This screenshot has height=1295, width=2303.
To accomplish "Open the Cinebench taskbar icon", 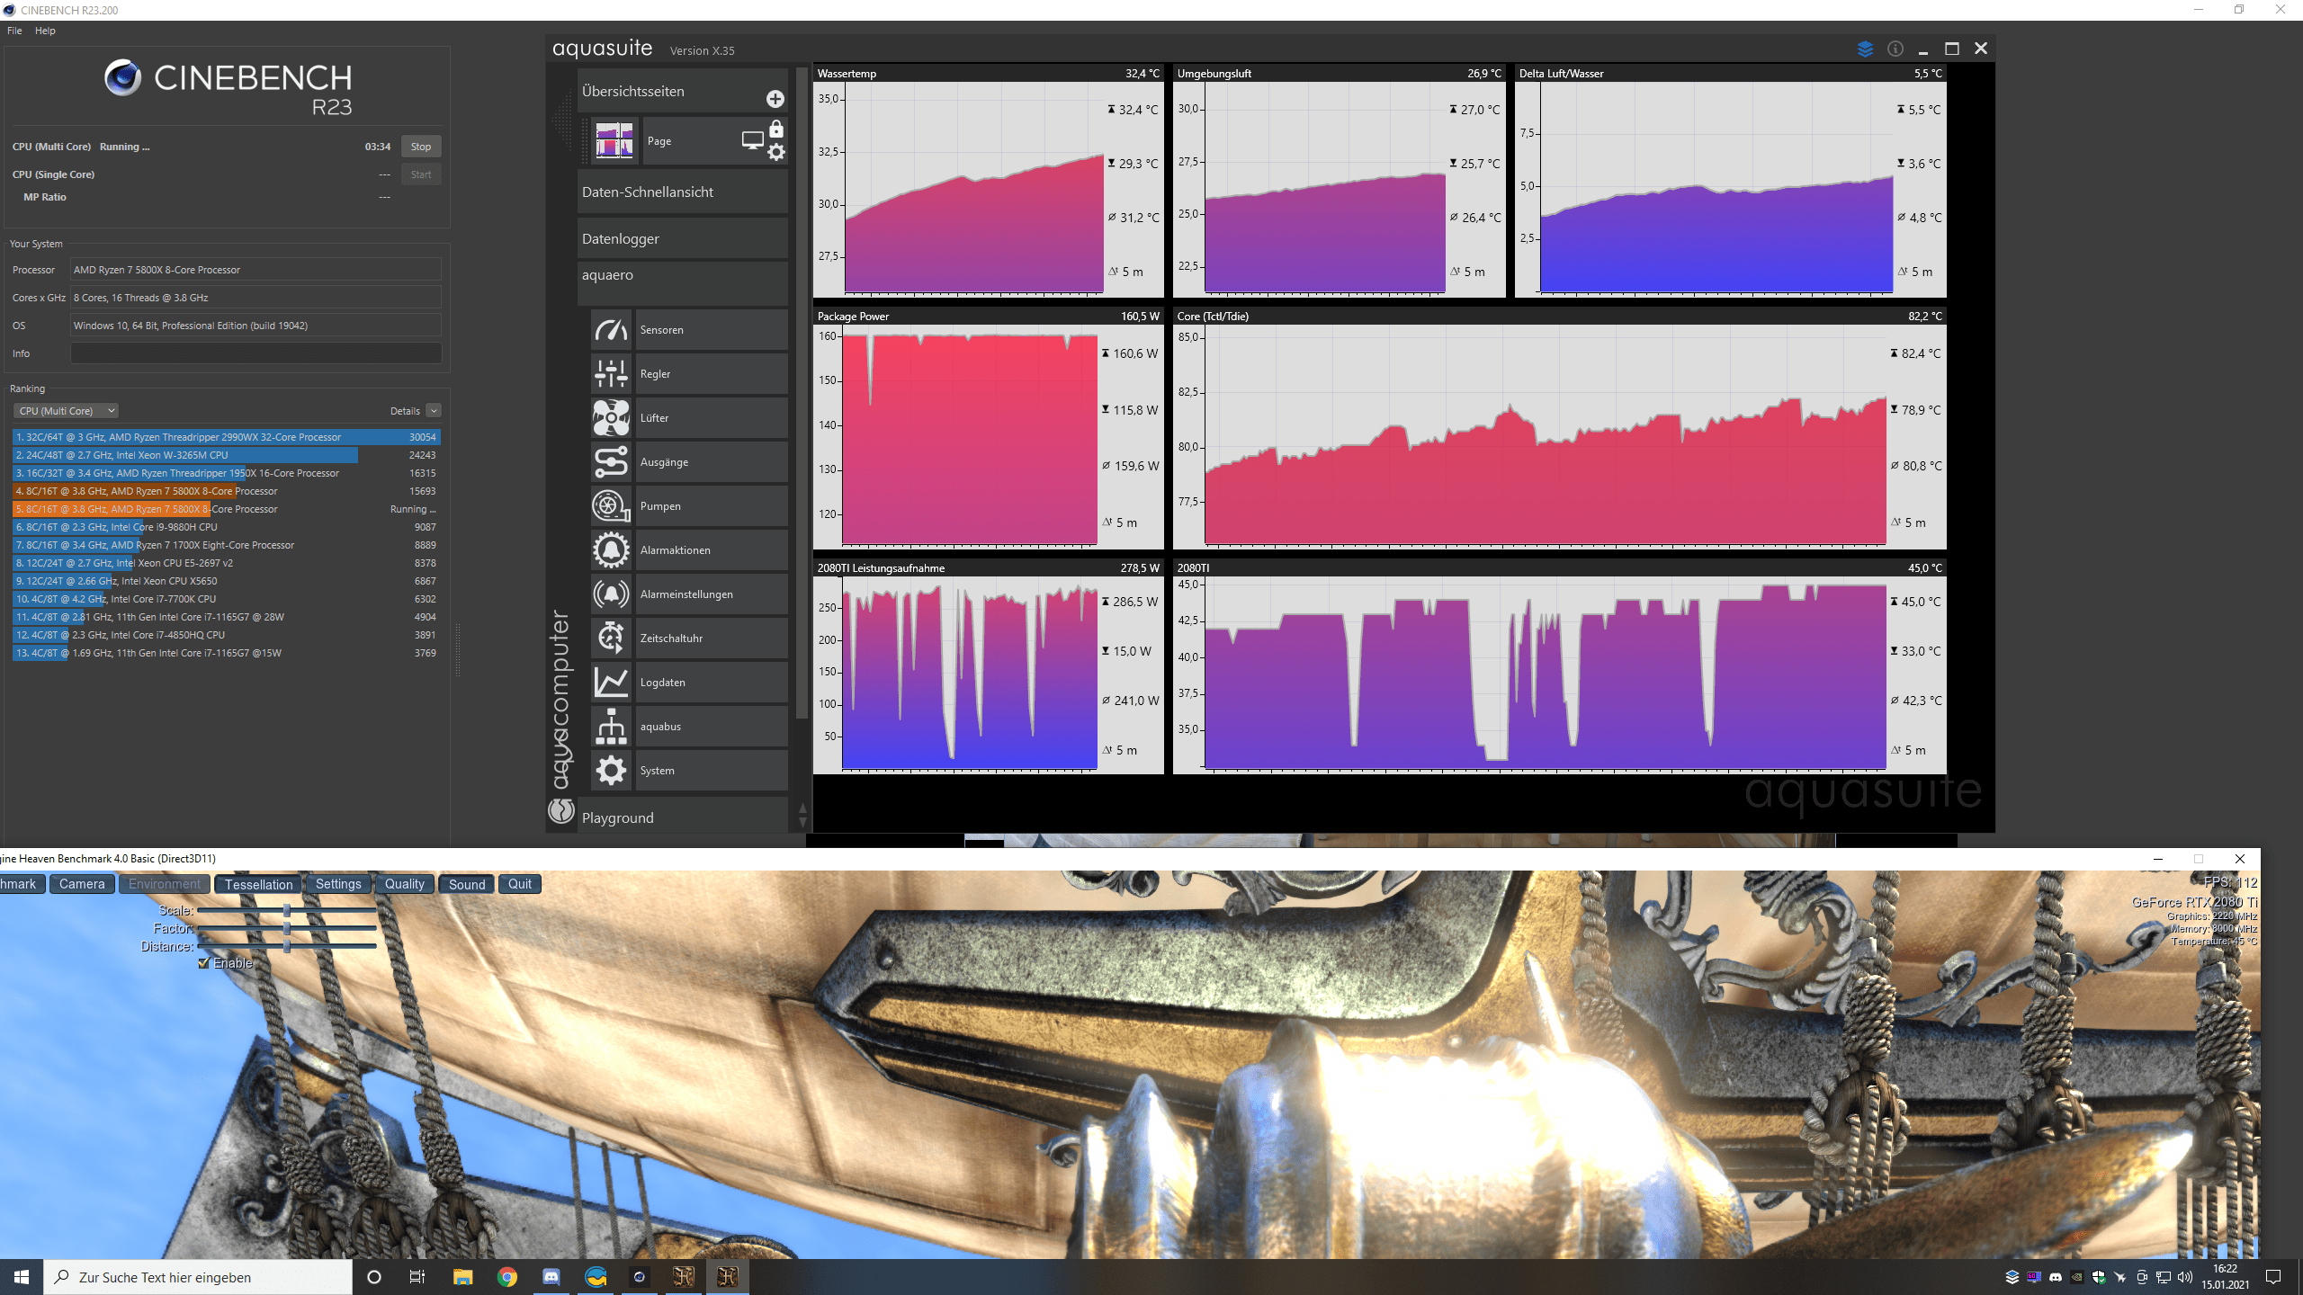I will point(640,1277).
